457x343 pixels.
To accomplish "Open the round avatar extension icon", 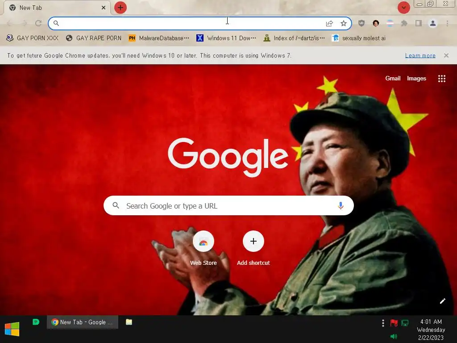I will (x=376, y=23).
